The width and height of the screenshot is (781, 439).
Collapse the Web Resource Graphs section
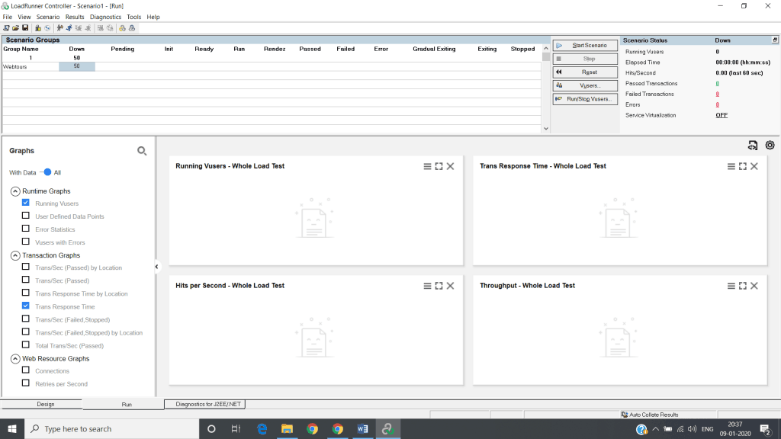pyautogui.click(x=15, y=358)
